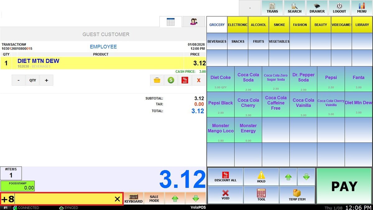Add Coca Cola Cherry Vainilla
The width and height of the screenshot is (373, 210).
pos(331,104)
